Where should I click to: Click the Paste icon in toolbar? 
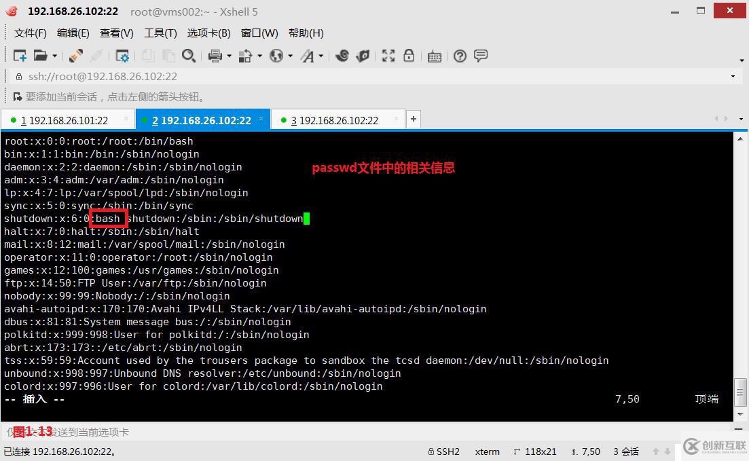tap(168, 56)
